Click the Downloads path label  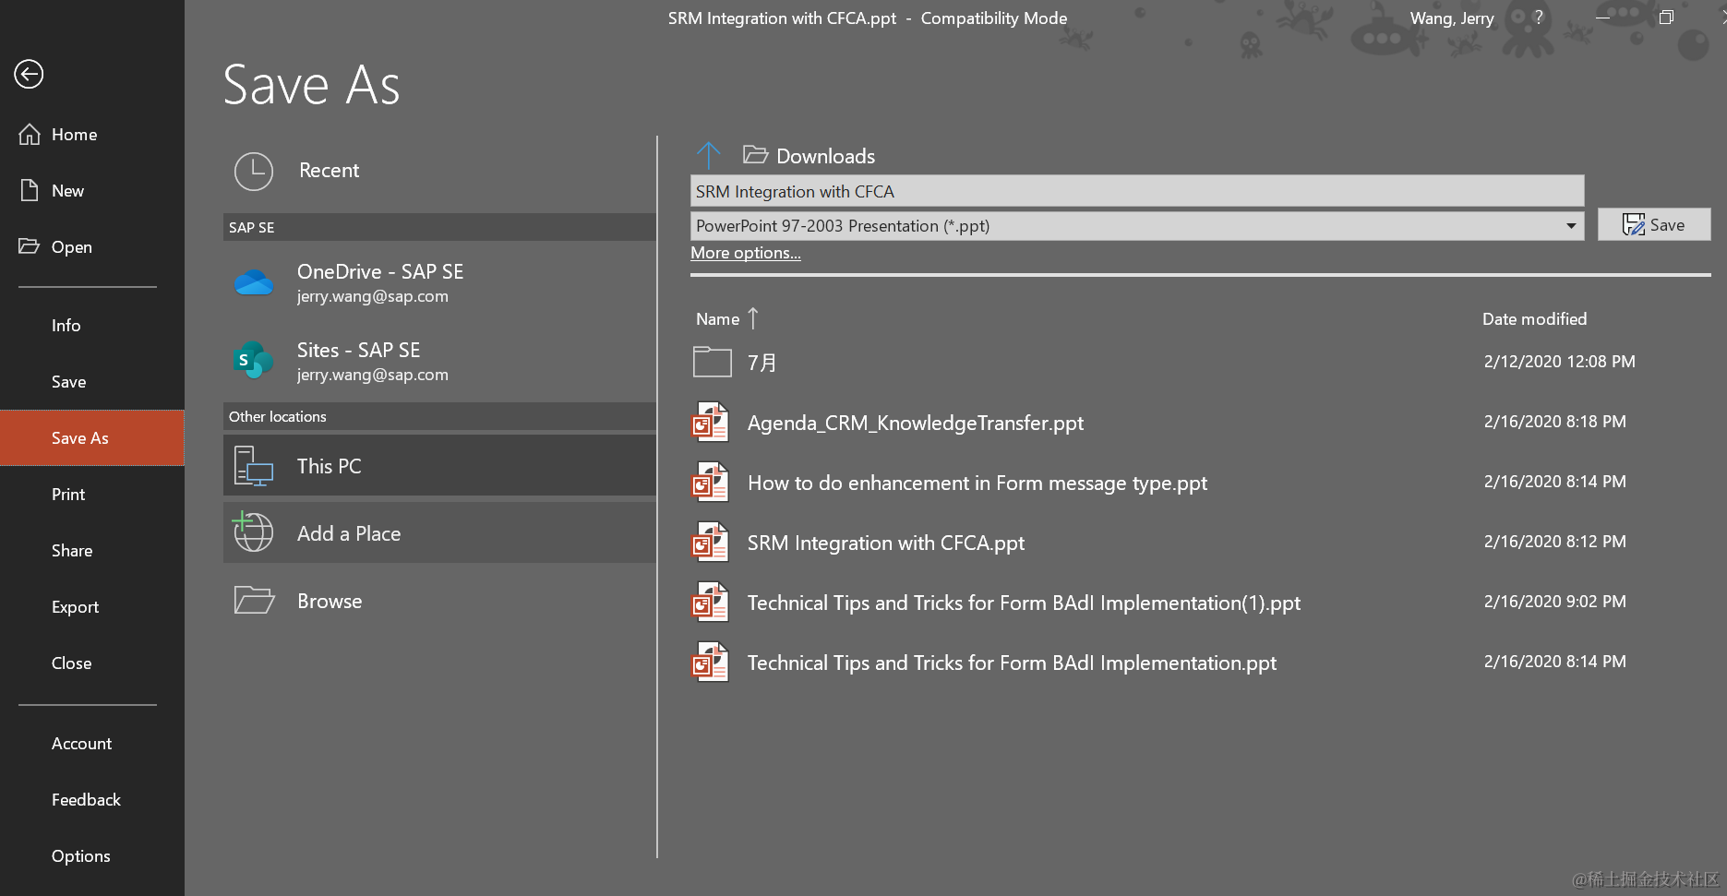[825, 156]
